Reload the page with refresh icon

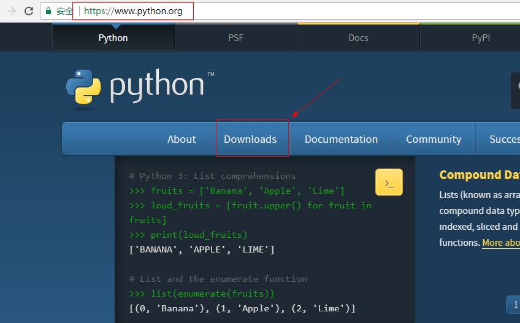pyautogui.click(x=29, y=11)
